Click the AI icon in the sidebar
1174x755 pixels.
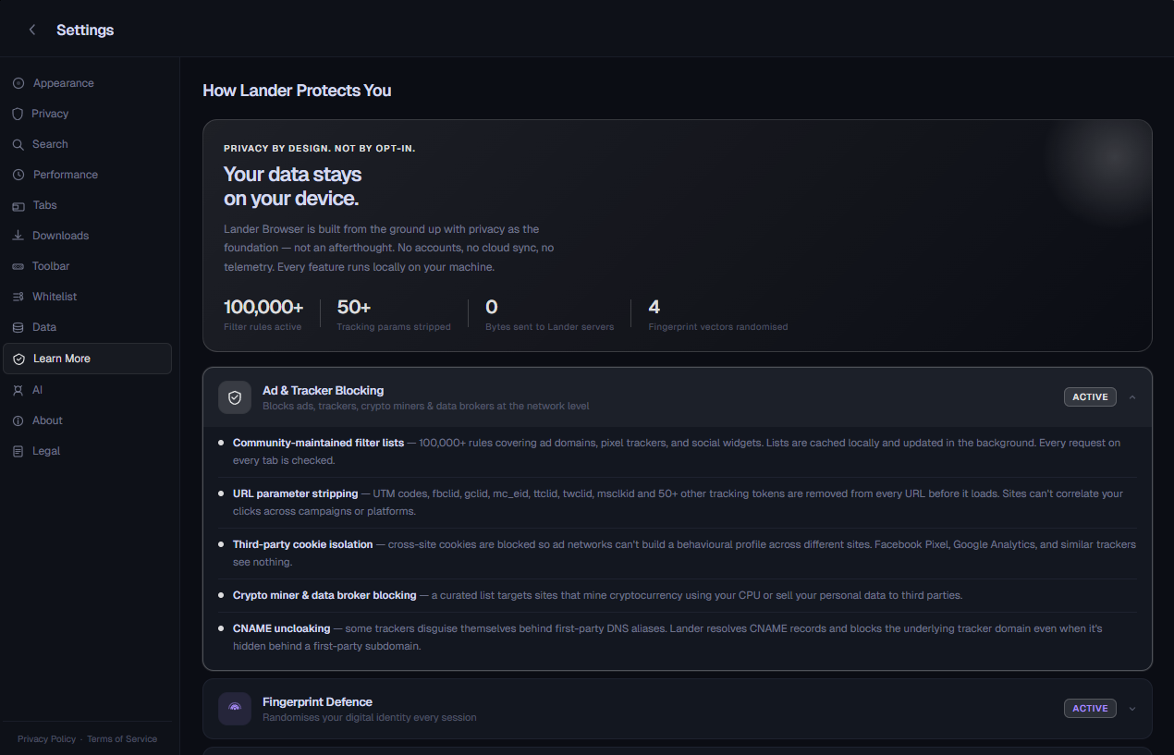(18, 390)
